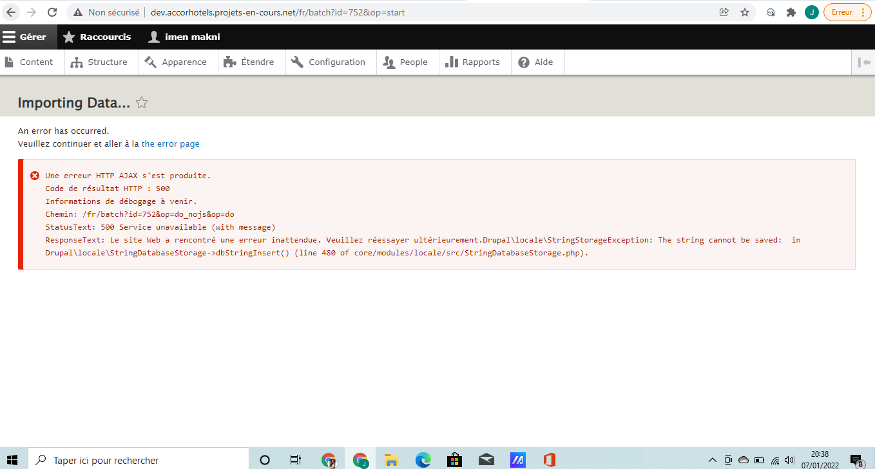Bookmark this page with the star icon
Image resolution: width=875 pixels, height=469 pixels.
pos(745,12)
